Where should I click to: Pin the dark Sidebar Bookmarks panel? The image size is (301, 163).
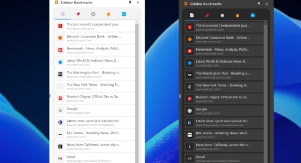point(259,3)
